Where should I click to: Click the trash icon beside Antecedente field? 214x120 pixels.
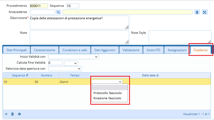click(x=197, y=12)
